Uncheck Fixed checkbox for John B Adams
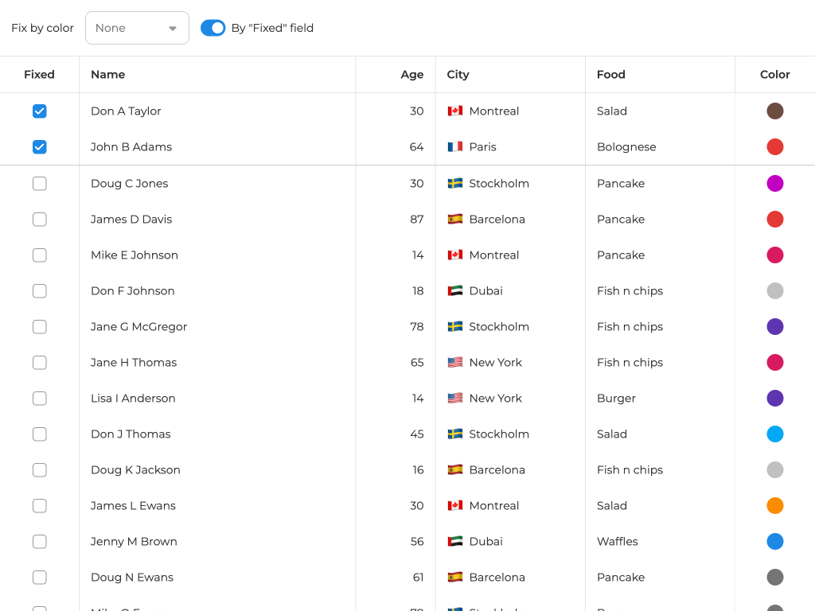The image size is (815, 611). 40,147
